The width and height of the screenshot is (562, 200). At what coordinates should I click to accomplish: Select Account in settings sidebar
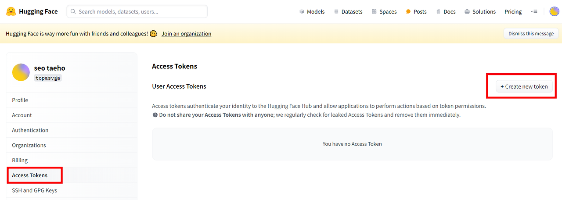point(72,115)
